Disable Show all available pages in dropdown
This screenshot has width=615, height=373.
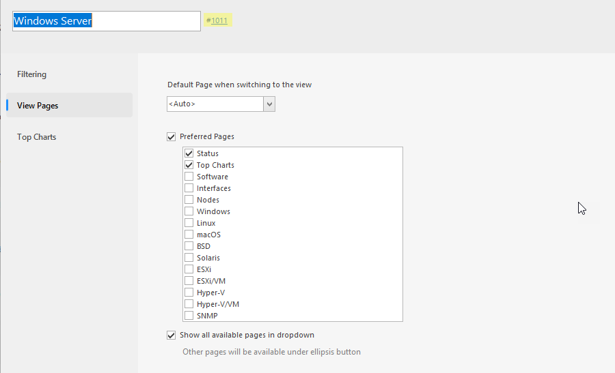[171, 335]
